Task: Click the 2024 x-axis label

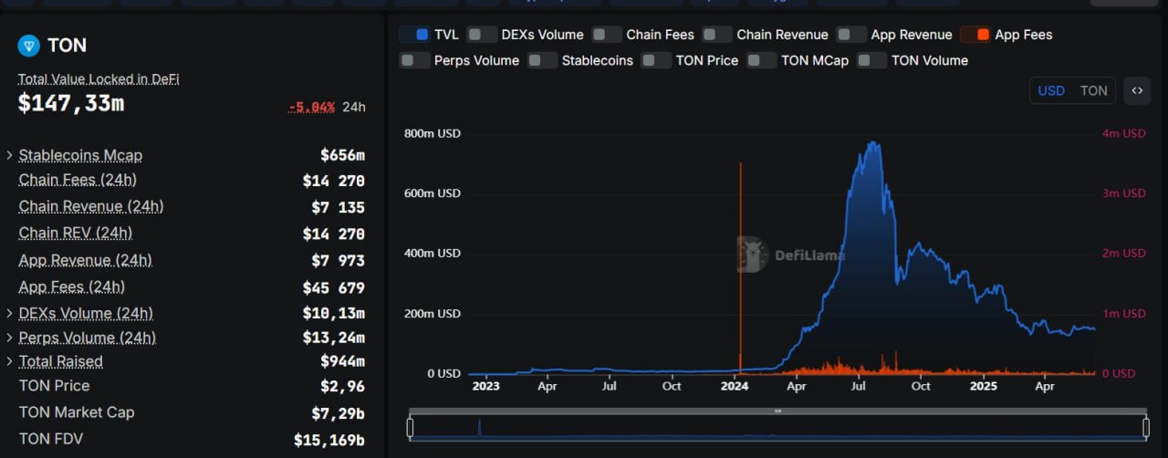Action: (x=735, y=386)
